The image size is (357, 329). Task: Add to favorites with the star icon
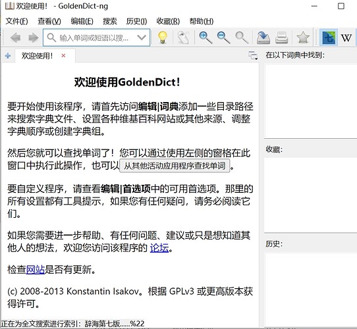coord(303,38)
